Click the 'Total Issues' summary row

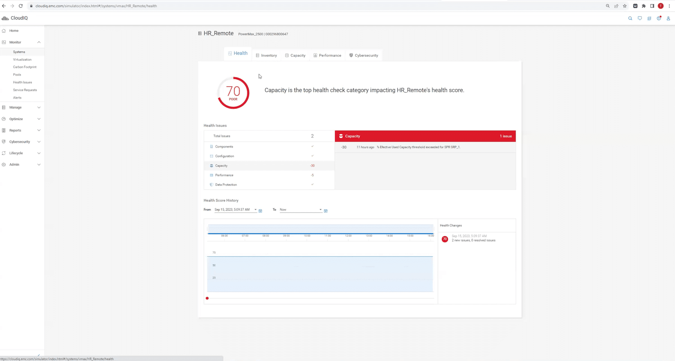click(x=269, y=136)
